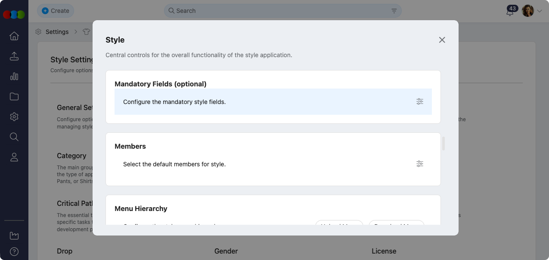Open the Upload section from the sidebar

pyautogui.click(x=14, y=56)
